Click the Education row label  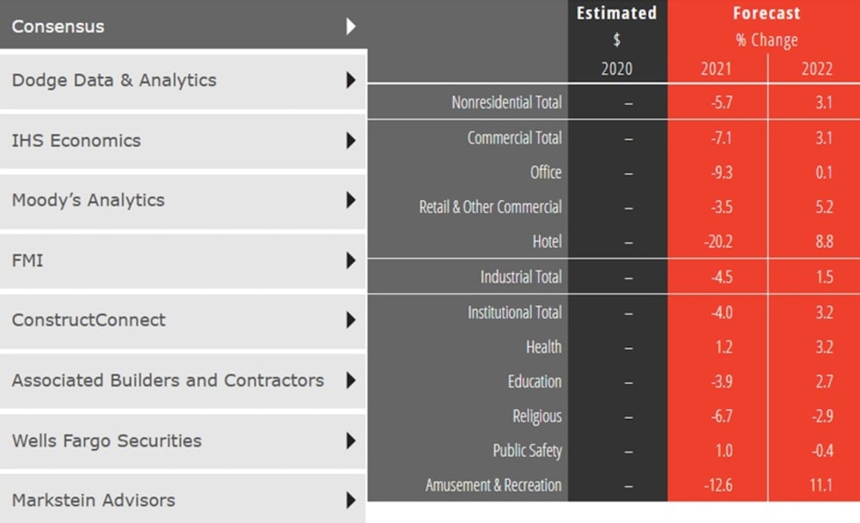[535, 381]
